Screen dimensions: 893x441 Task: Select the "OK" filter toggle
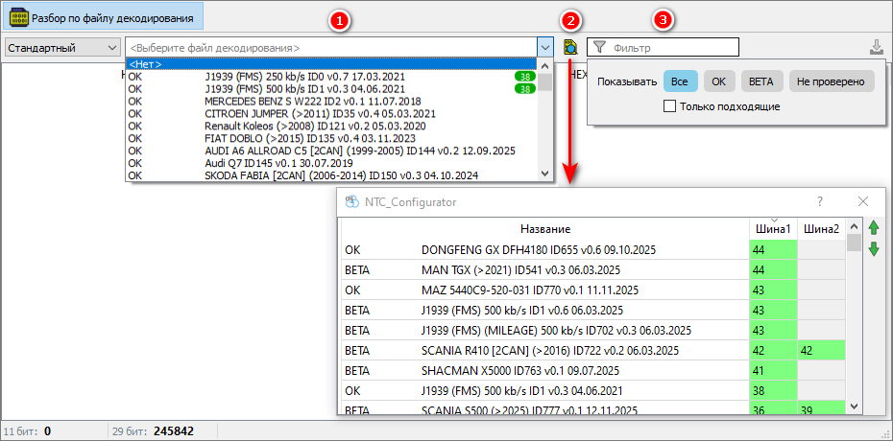coord(720,81)
